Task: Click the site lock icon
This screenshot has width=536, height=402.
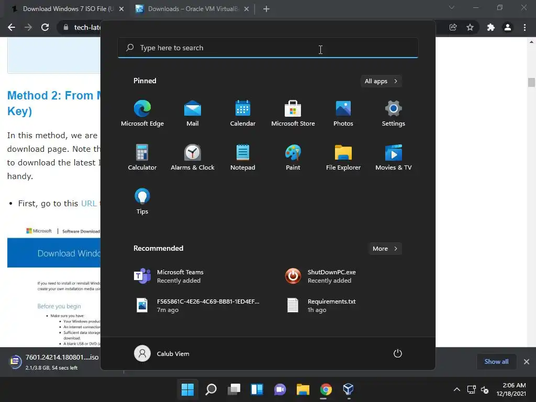Action: click(66, 27)
